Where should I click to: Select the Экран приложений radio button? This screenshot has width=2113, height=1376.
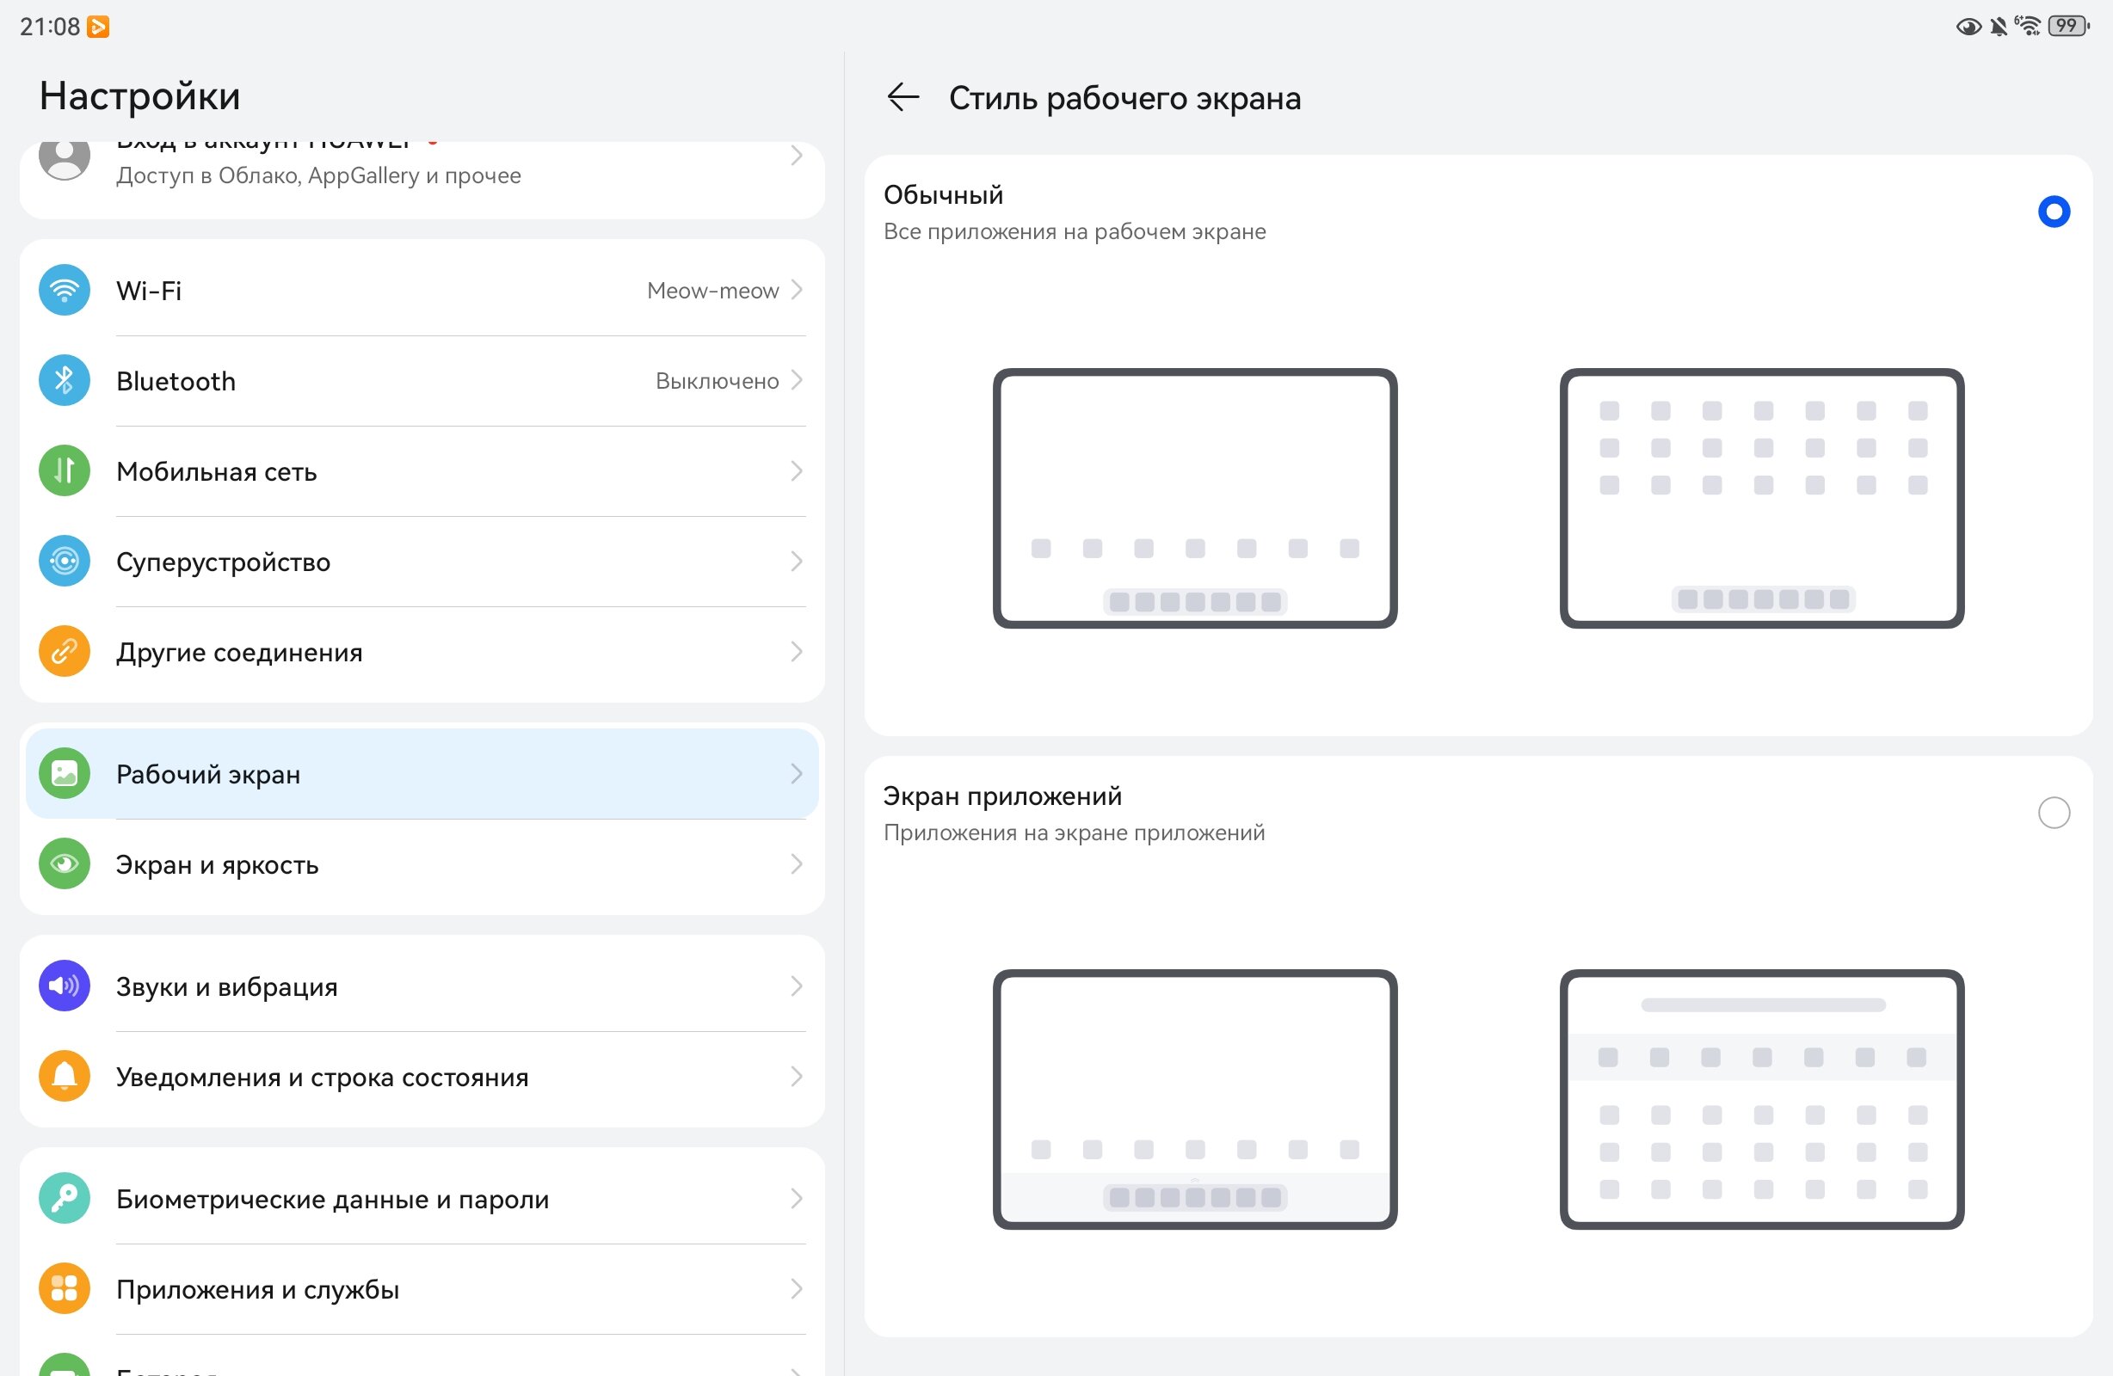click(x=2054, y=814)
